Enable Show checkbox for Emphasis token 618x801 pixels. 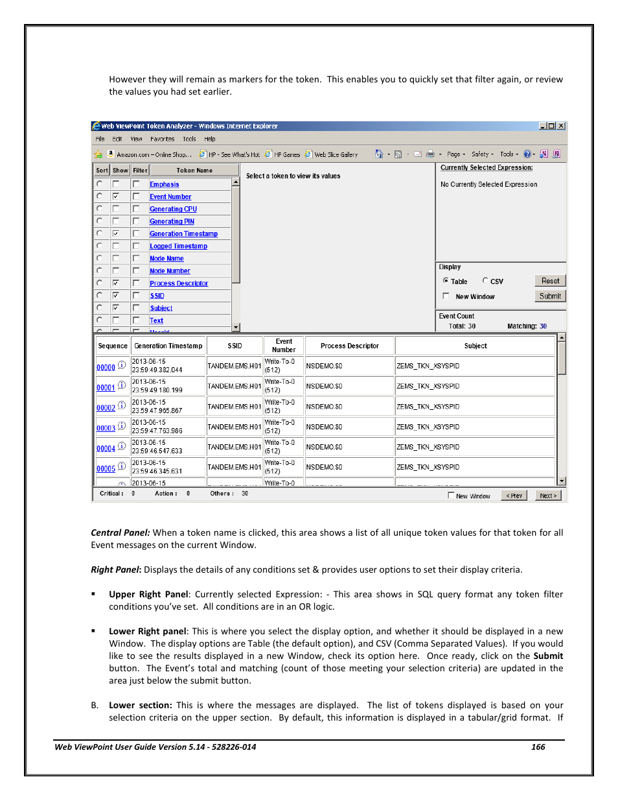[x=116, y=184]
